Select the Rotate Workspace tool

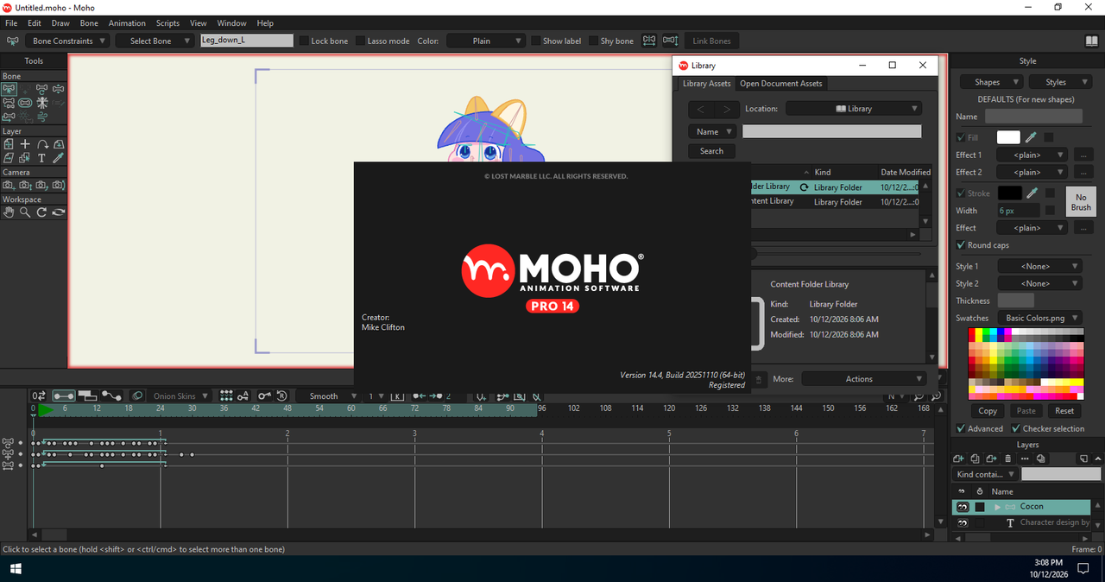pos(41,212)
